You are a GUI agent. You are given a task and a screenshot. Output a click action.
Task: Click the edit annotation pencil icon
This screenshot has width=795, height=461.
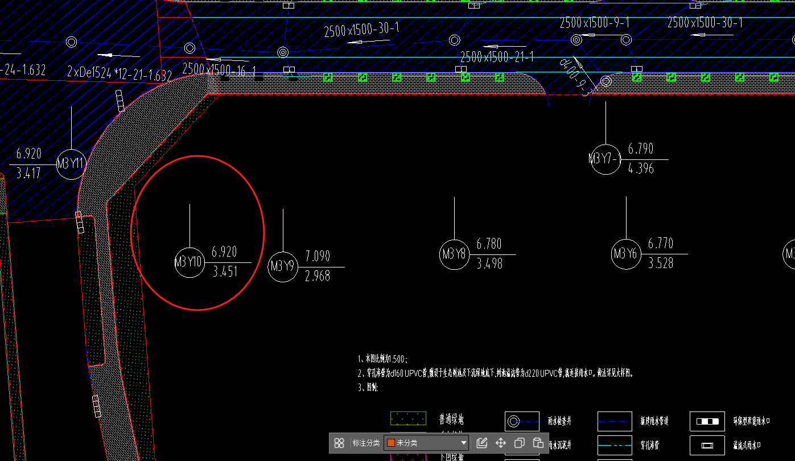[x=481, y=443]
